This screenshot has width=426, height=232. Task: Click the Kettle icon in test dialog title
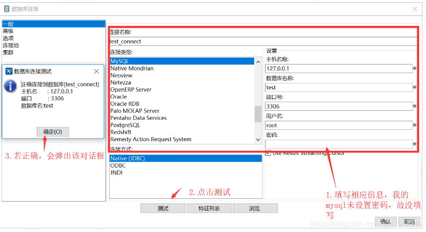pyautogui.click(x=9, y=71)
